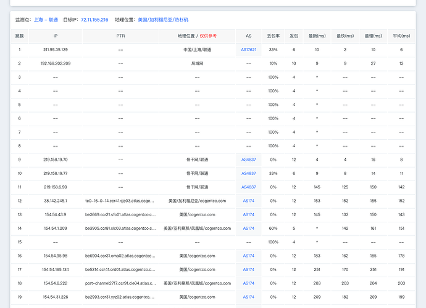Image resolution: width=426 pixels, height=308 pixels.
Task: Click the 最新(ms) column header
Action: [317, 36]
